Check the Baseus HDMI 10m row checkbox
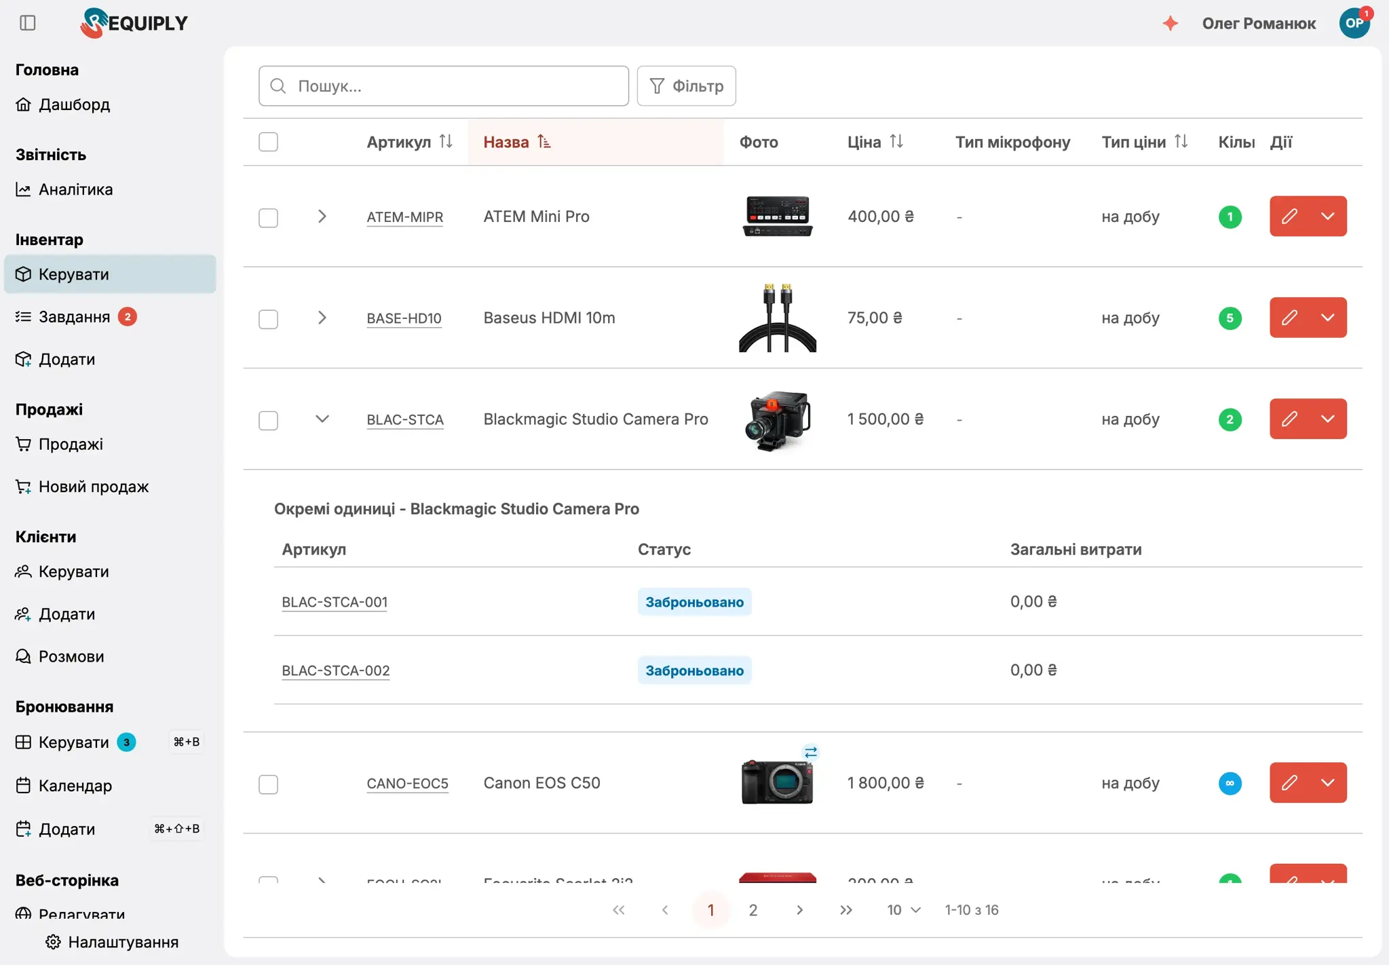Image resolution: width=1389 pixels, height=965 pixels. tap(269, 319)
